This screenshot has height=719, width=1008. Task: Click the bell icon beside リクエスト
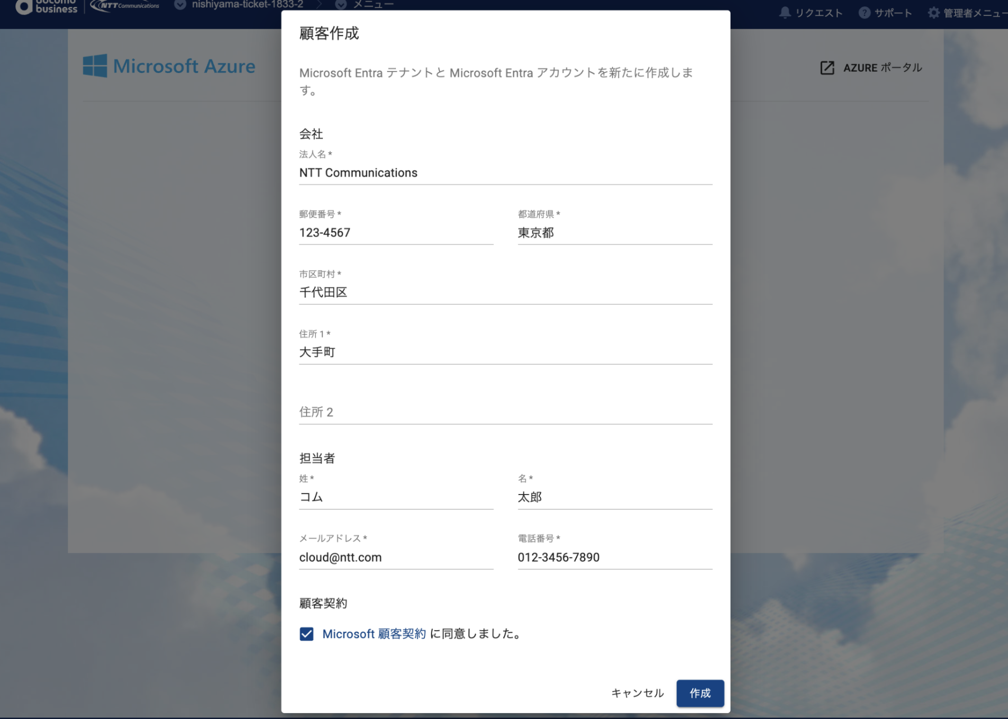[x=785, y=13]
